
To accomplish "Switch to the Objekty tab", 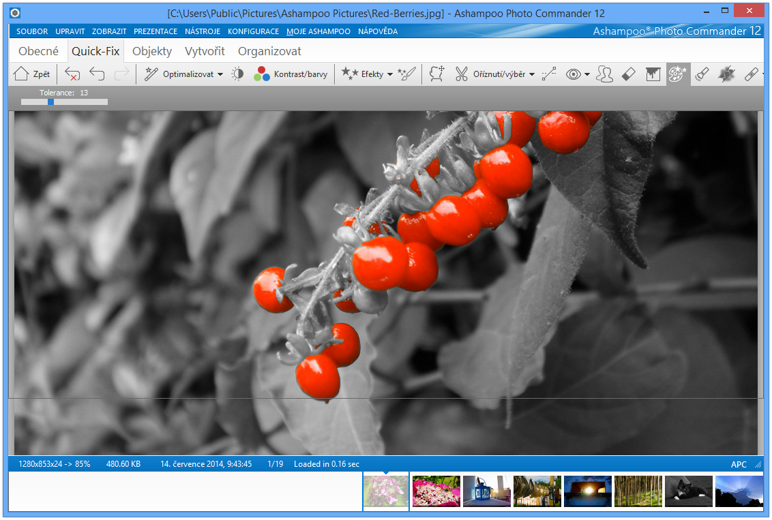I will 152,51.
